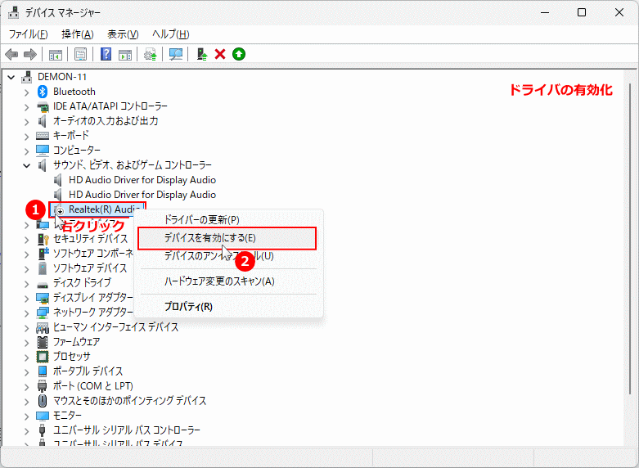Open the Properties toolbar icon
Screen dimensions: 639x468
point(81,54)
